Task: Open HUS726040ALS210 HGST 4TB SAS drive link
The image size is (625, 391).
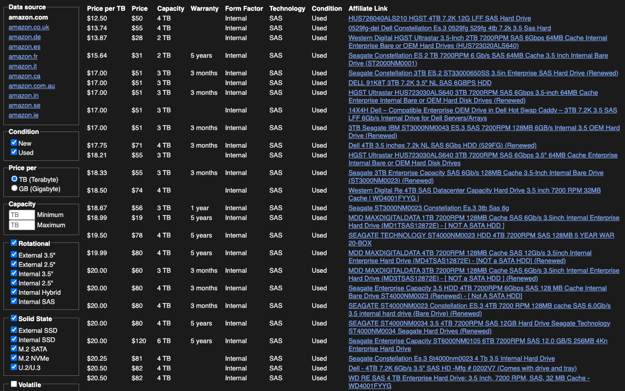Action: tap(439, 18)
